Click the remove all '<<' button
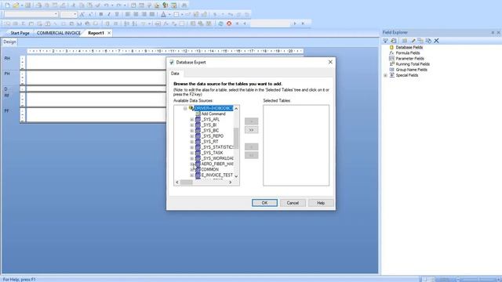The width and height of the screenshot is (502, 282). point(251,155)
